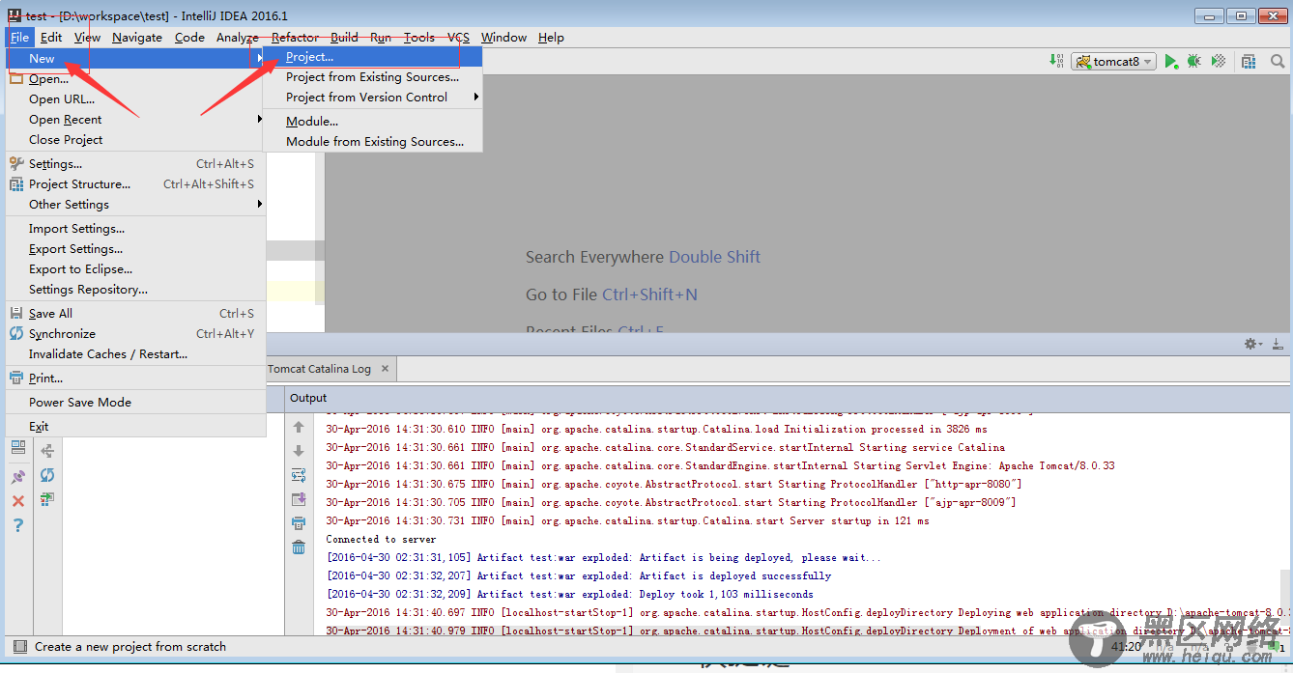Expand the New submenu arrow
This screenshot has width=1293, height=673.
point(259,59)
